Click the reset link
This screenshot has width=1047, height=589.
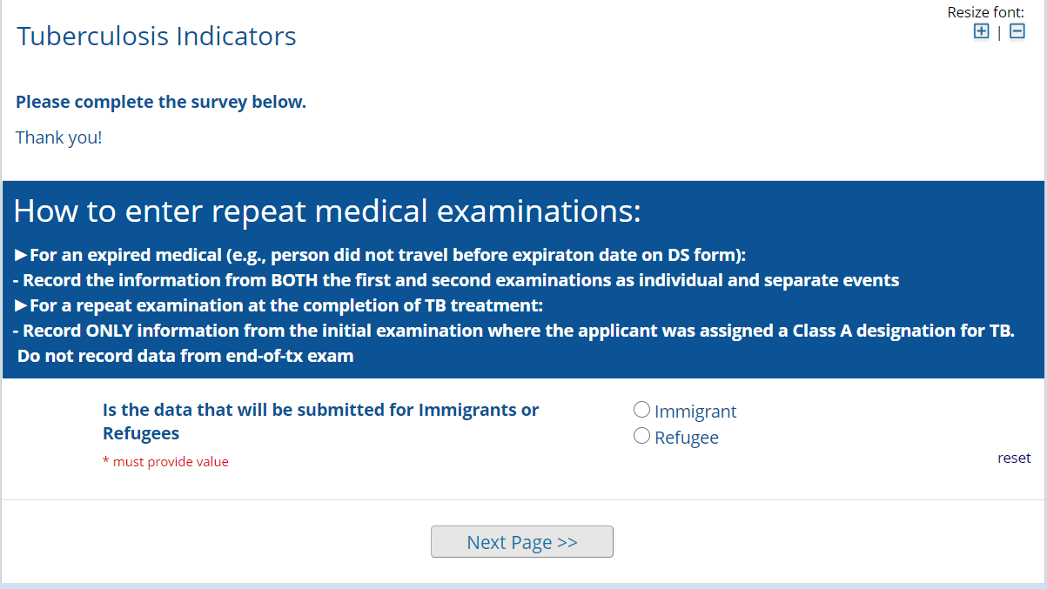pyautogui.click(x=1014, y=458)
